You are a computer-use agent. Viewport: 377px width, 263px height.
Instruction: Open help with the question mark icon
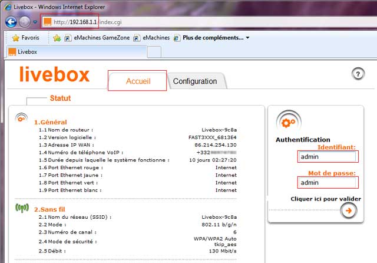pos(358,74)
